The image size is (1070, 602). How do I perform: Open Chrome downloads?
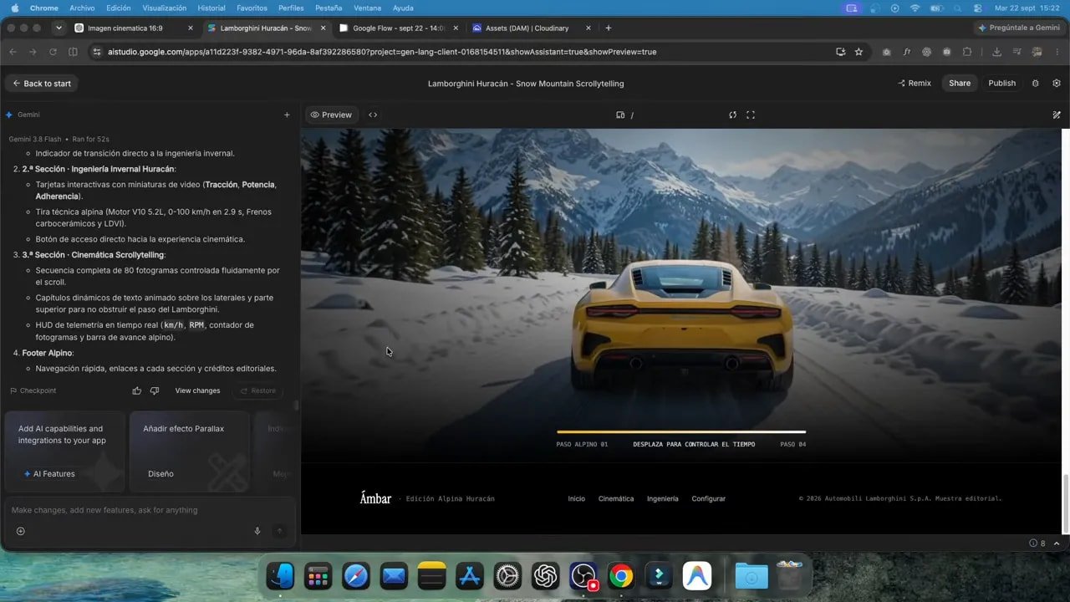(x=996, y=52)
